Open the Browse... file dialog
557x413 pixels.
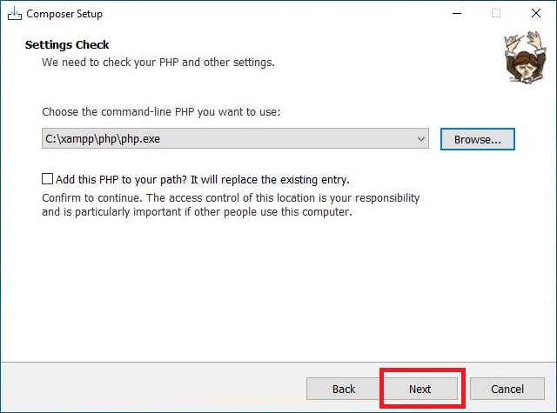[478, 139]
